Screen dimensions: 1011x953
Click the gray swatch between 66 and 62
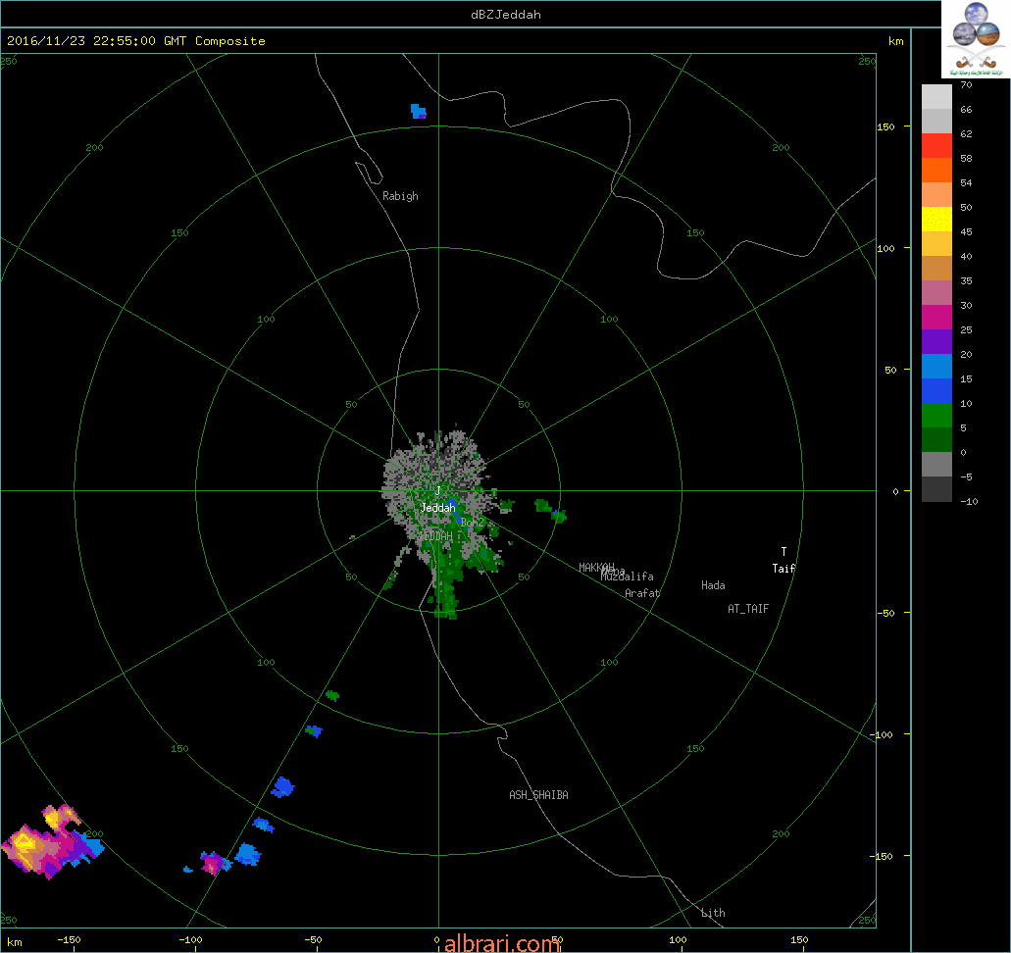pos(936,122)
